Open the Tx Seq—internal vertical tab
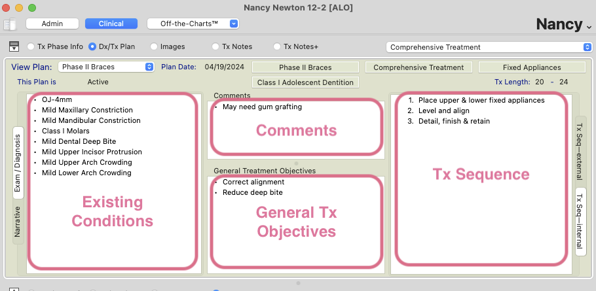596x291 pixels. (580, 222)
